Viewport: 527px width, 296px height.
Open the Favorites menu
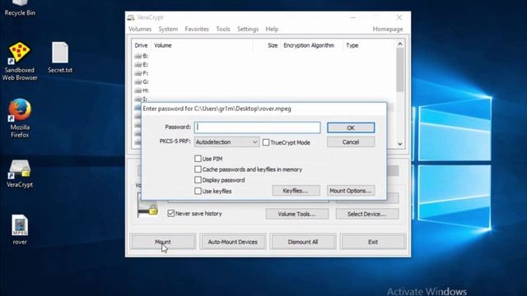197,30
